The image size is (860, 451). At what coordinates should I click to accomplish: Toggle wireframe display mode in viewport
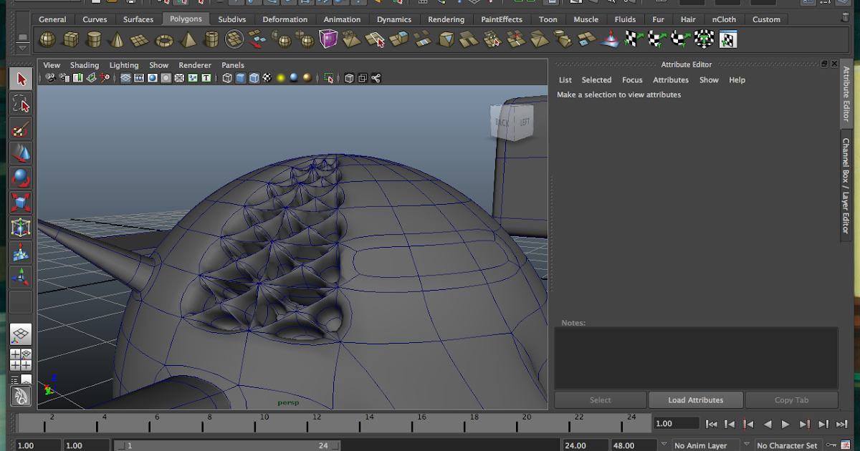pos(227,78)
